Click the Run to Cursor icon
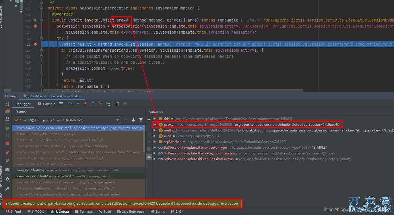This screenshot has height=215, width=394. tap(108, 104)
